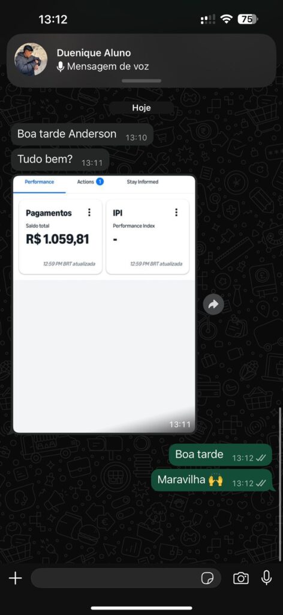Open IPI card three-dot menu
283x615 pixels.
tap(176, 212)
